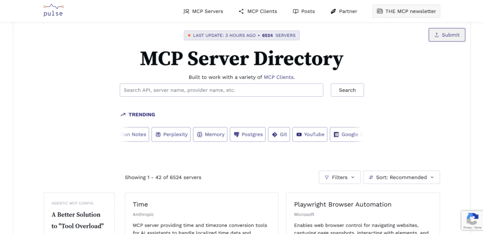This screenshot has width=483, height=234.
Task: Open the A Better Solution to Tool Overload article
Action: (x=78, y=220)
